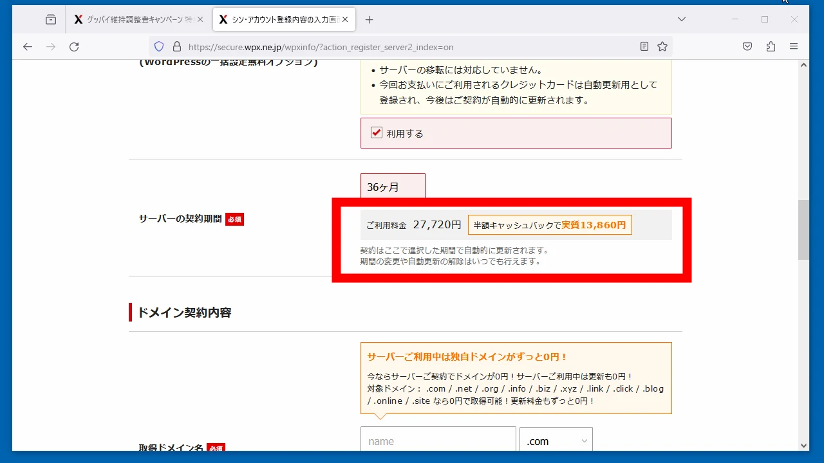The height and width of the screenshot is (463, 824).
Task: Click the tracking protection shield icon
Action: pos(159,46)
